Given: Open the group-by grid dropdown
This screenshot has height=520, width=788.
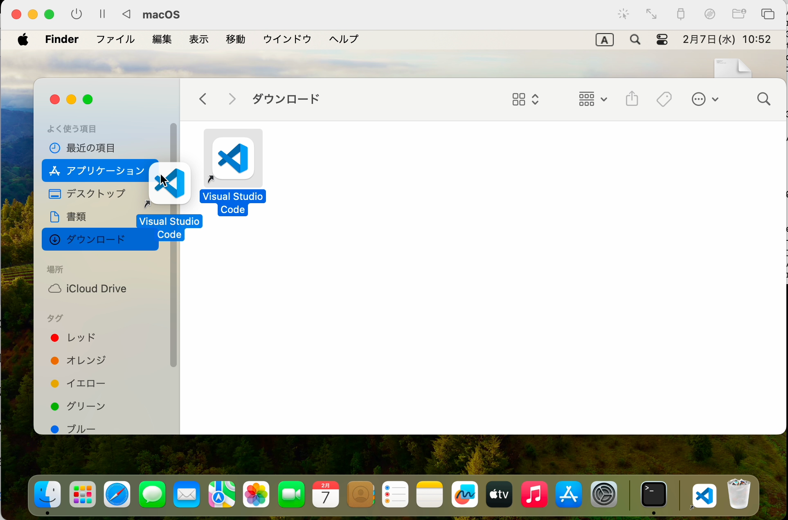Looking at the screenshot, I should [x=592, y=99].
